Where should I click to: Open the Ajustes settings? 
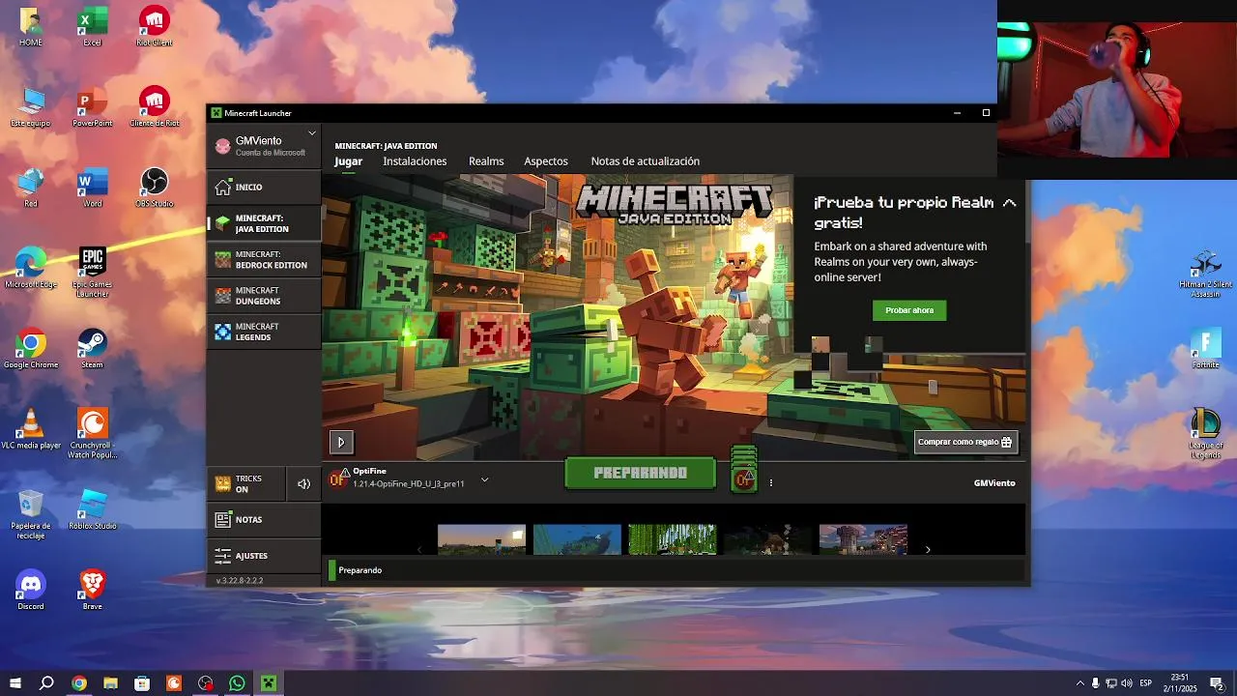pos(264,556)
